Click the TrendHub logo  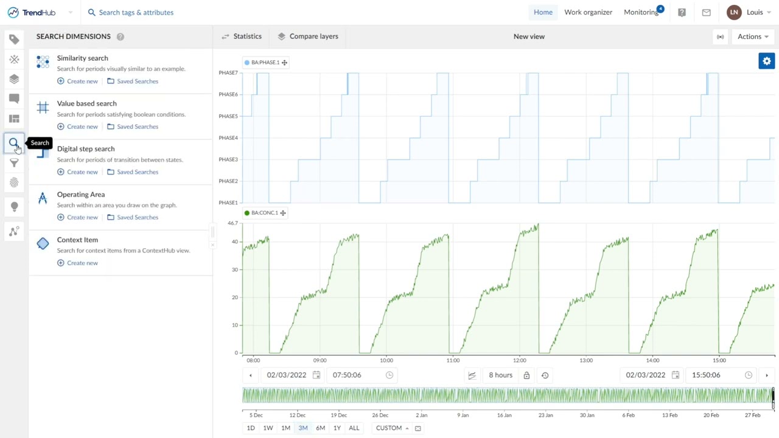[31, 12]
